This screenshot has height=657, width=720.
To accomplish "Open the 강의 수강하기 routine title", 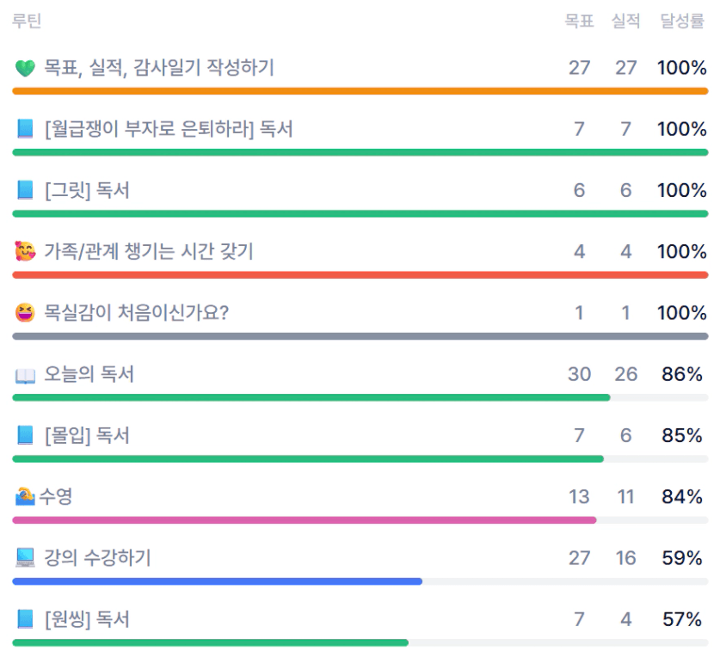I will (x=97, y=558).
